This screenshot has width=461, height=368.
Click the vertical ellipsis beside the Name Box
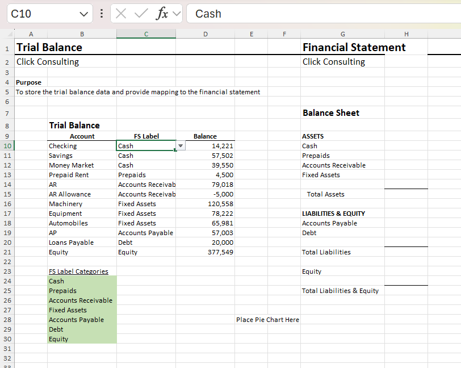102,13
